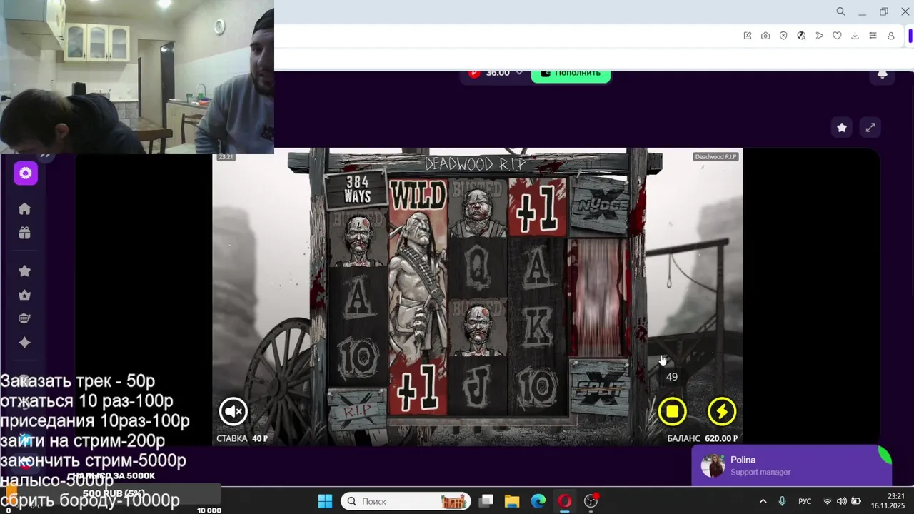This screenshot has width=914, height=514.
Task: Open browser tab search magnifier
Action: pos(840,11)
